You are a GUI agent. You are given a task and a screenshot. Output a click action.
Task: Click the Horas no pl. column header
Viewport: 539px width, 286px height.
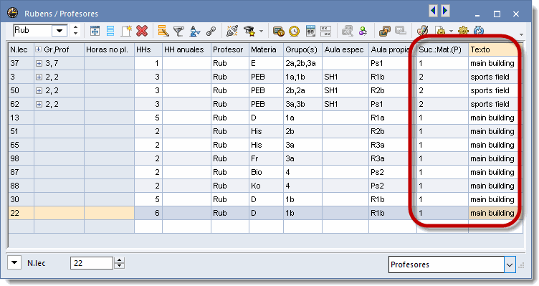(x=109, y=49)
